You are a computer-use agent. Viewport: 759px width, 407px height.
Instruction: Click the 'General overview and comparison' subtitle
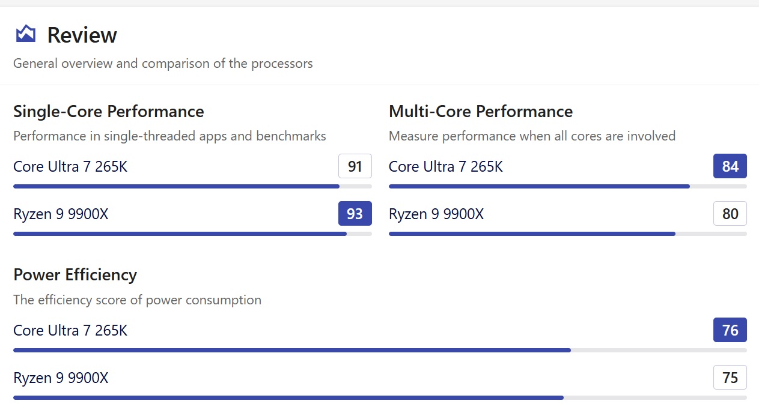(x=163, y=63)
